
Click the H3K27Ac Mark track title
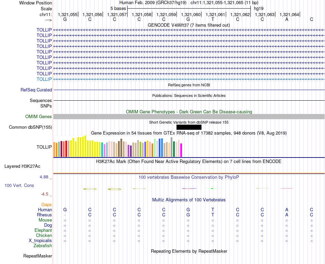coord(189,162)
